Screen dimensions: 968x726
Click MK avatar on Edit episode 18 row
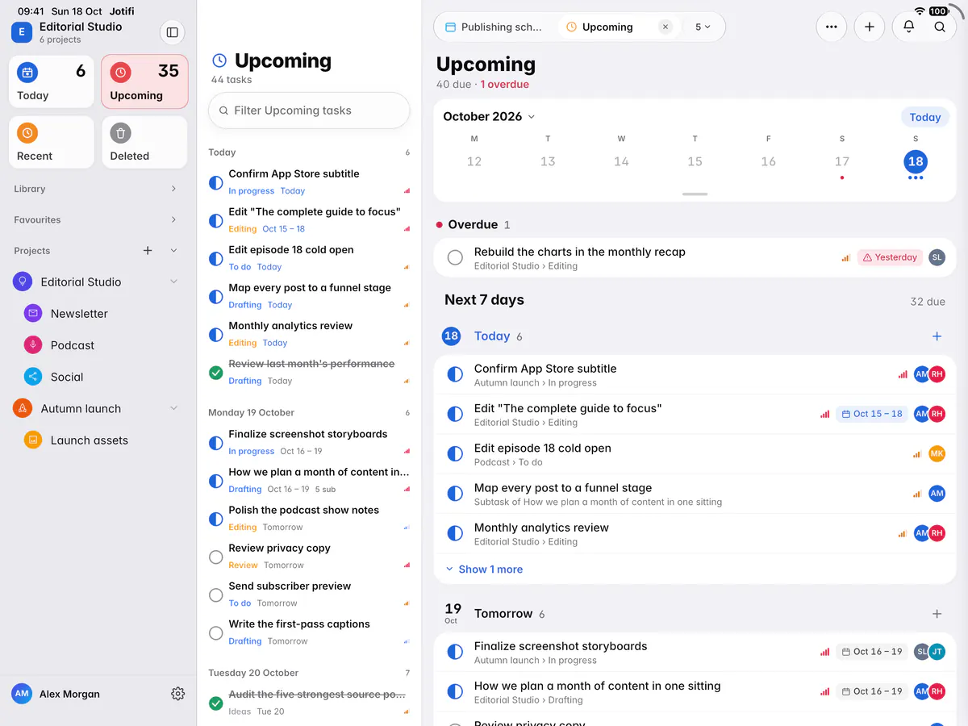(937, 454)
